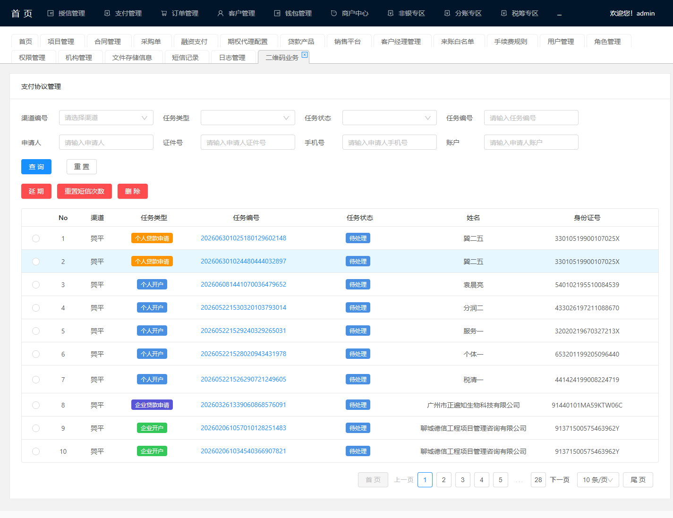Click the 订单管理 cart icon

(164, 13)
